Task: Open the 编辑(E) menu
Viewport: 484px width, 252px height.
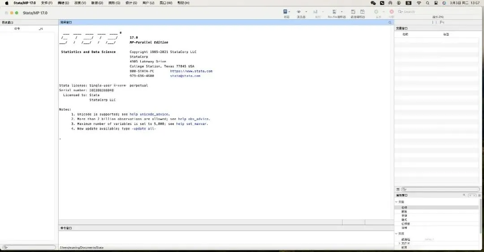Action: click(x=63, y=3)
